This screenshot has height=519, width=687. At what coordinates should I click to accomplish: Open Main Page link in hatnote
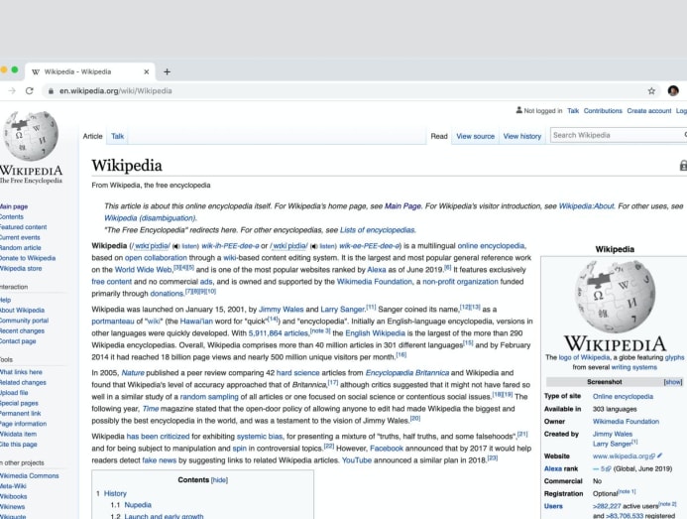pyautogui.click(x=402, y=206)
